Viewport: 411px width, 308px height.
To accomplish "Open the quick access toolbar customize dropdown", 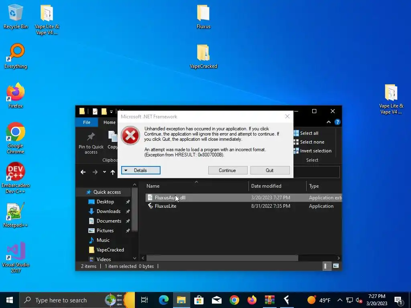I will coord(111,111).
